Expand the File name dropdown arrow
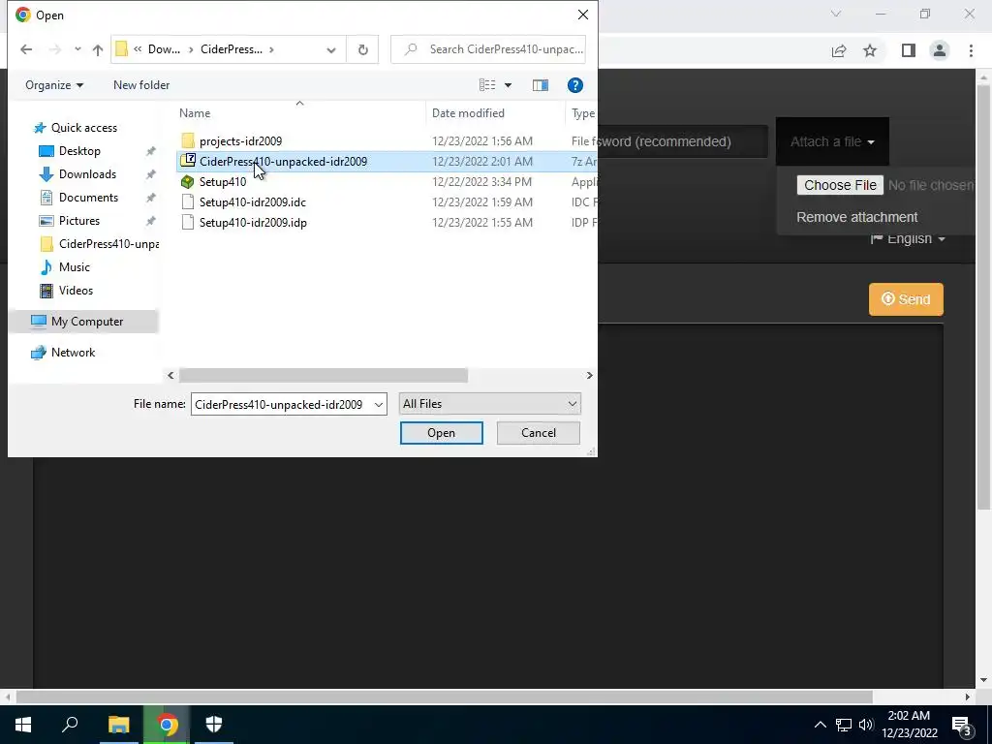The image size is (992, 744). click(x=379, y=404)
